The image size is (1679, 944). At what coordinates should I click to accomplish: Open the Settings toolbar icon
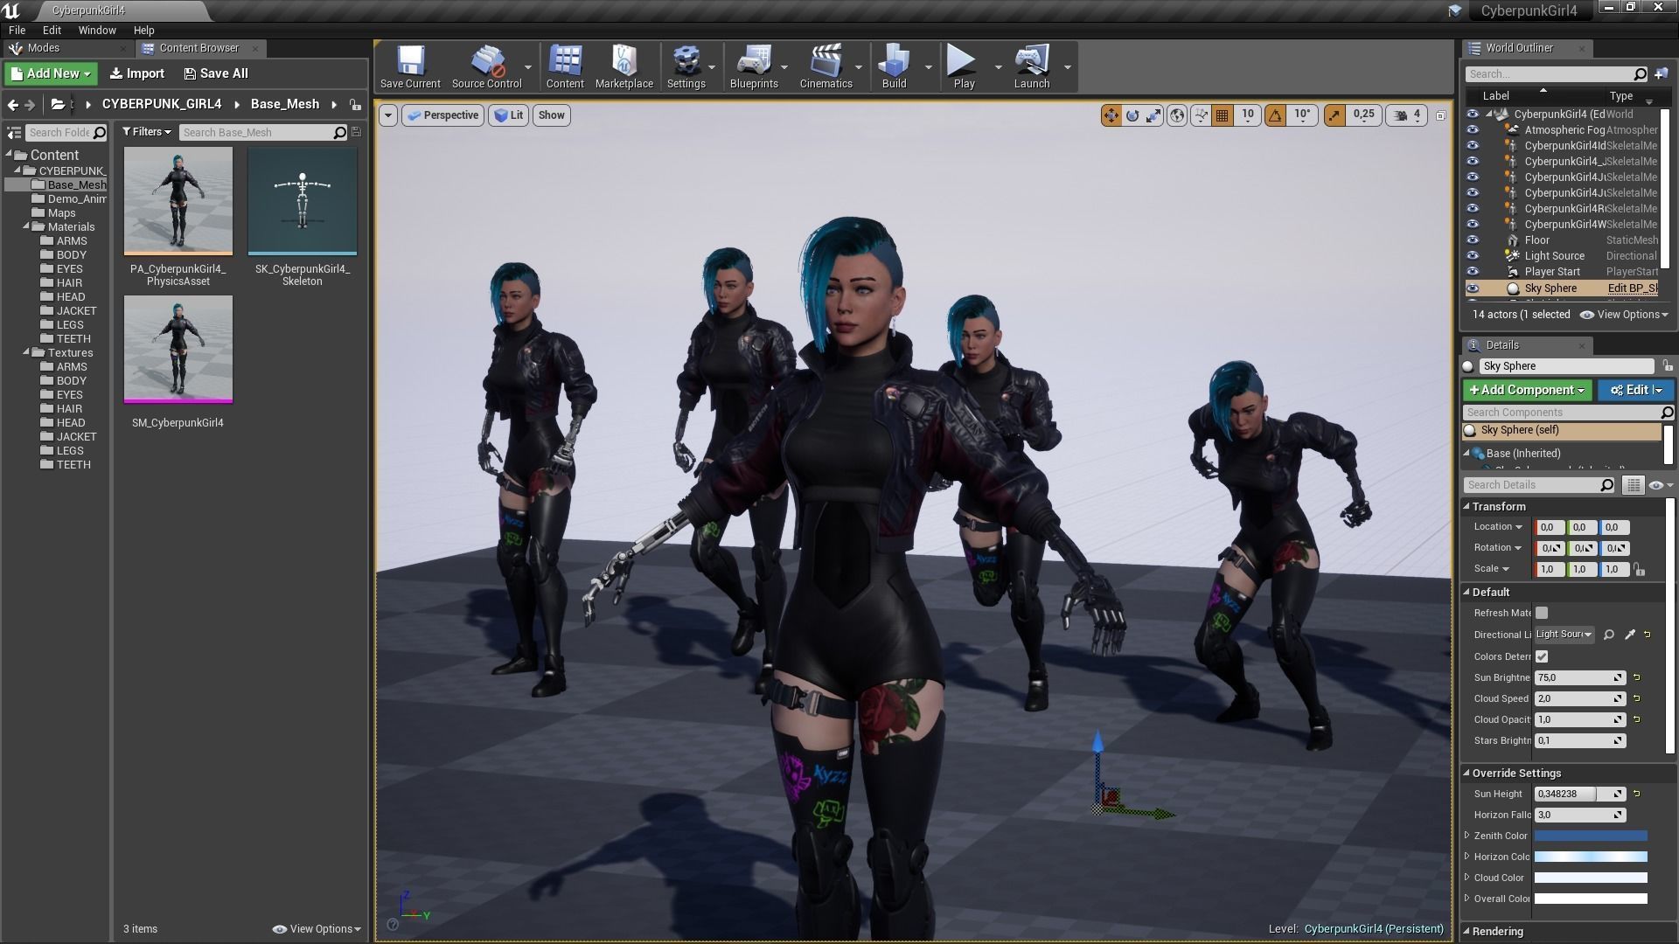point(686,67)
